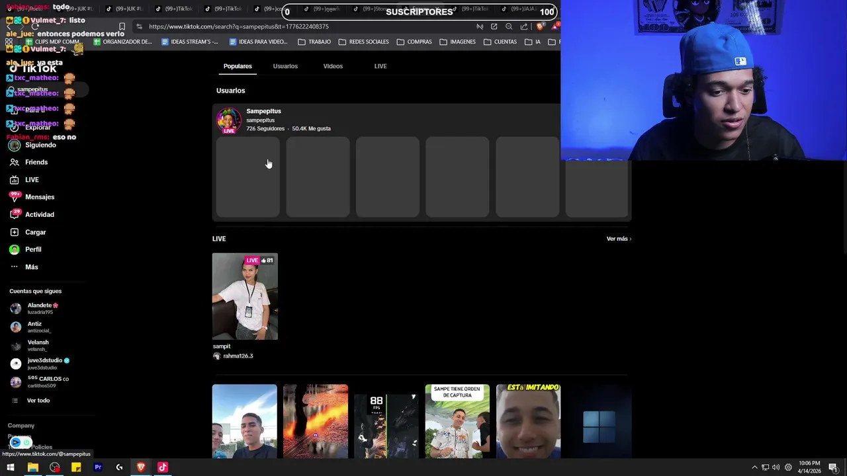Open the sampit live stream thumbnail
Image resolution: width=847 pixels, height=476 pixels.
245,296
